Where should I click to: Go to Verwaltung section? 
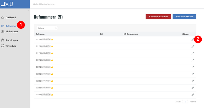pyautogui.click(x=11, y=46)
